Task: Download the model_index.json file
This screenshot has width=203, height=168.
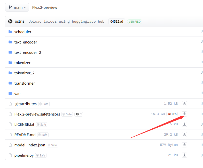Action: pyautogui.click(x=184, y=145)
